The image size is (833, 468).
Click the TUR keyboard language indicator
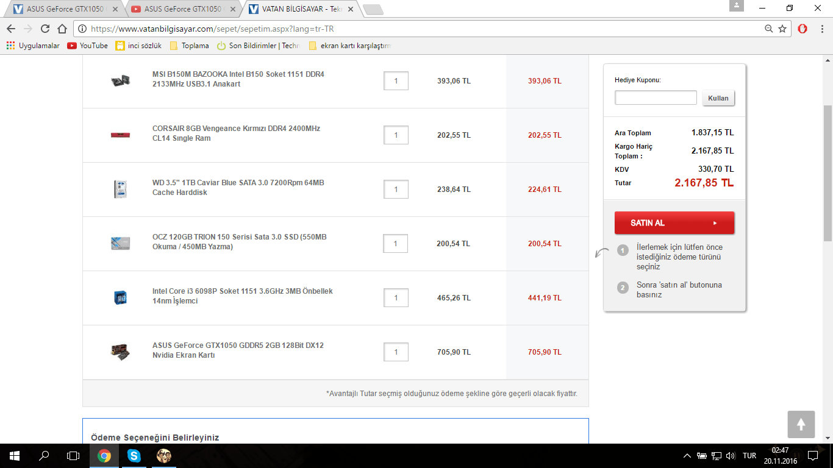(x=749, y=456)
